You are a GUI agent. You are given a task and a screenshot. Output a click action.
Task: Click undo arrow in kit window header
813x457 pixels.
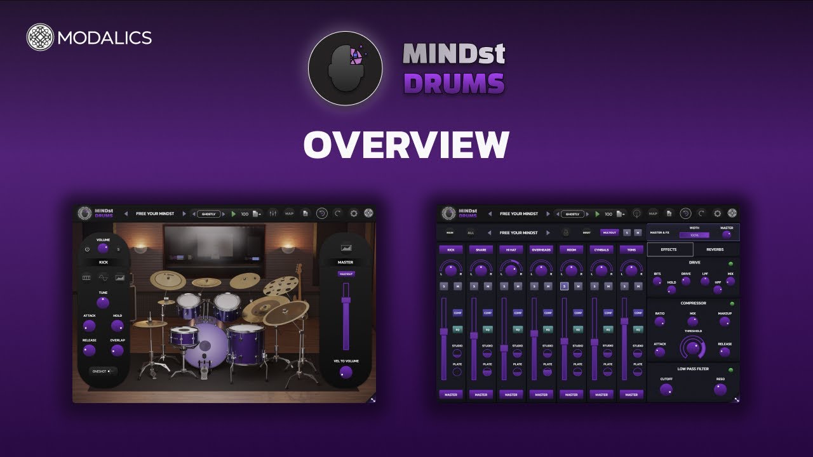coord(322,214)
